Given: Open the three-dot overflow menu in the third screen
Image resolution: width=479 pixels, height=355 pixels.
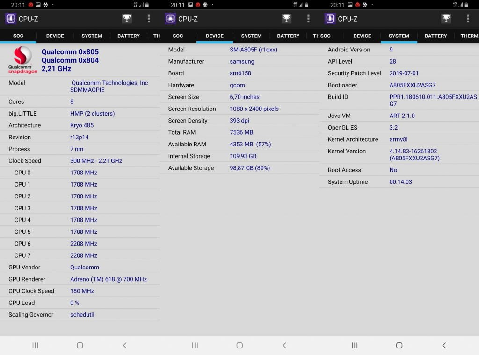Looking at the screenshot, I should click(468, 19).
